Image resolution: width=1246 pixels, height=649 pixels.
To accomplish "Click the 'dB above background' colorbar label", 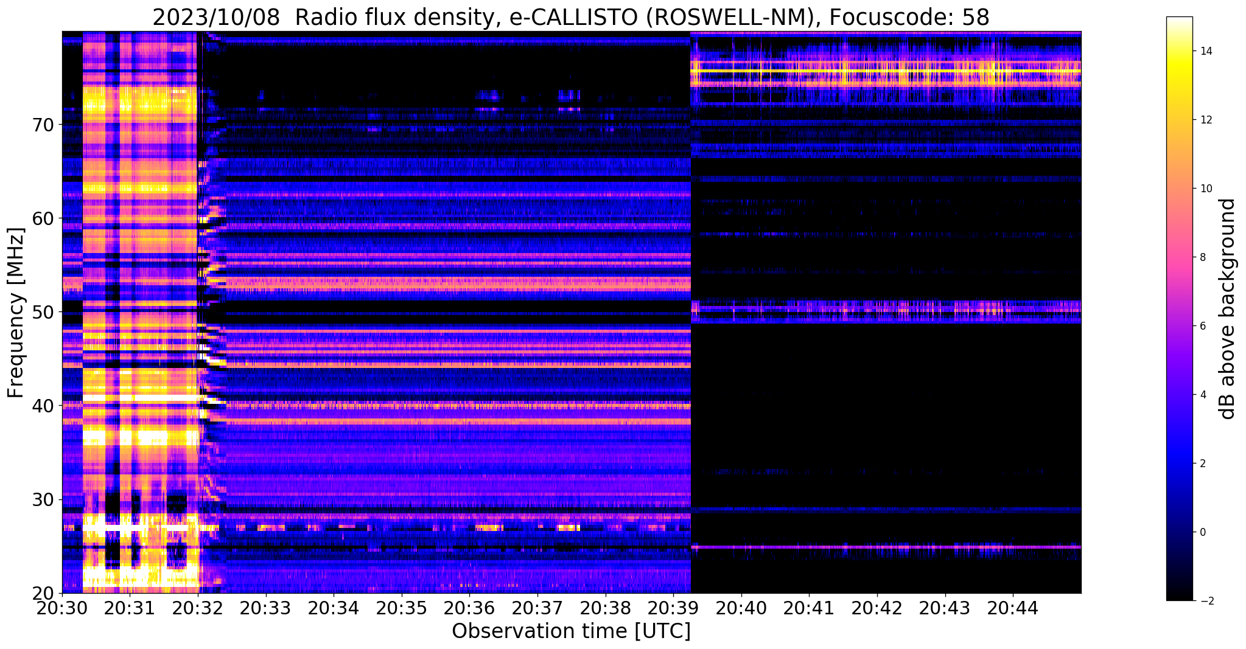I will tap(1228, 308).
